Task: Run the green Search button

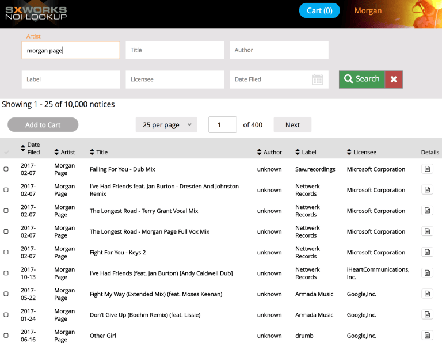Action: click(362, 79)
